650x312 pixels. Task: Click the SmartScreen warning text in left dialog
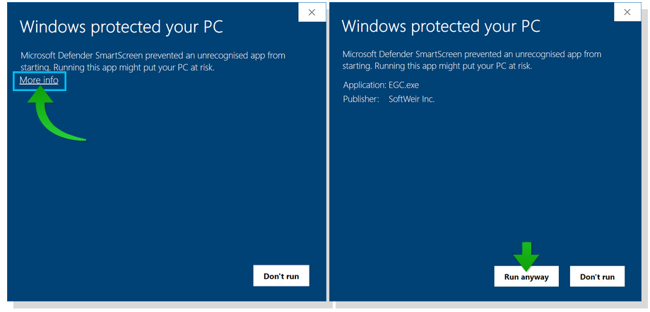tap(153, 61)
